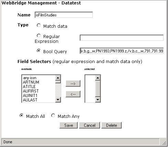Click the Name field containing isFilmStudies
168x147 pixels.
pyautogui.click(x=64, y=15)
